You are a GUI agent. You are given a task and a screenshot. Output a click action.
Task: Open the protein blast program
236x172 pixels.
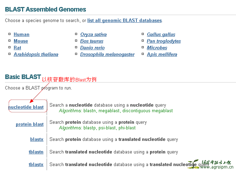coord(29,124)
